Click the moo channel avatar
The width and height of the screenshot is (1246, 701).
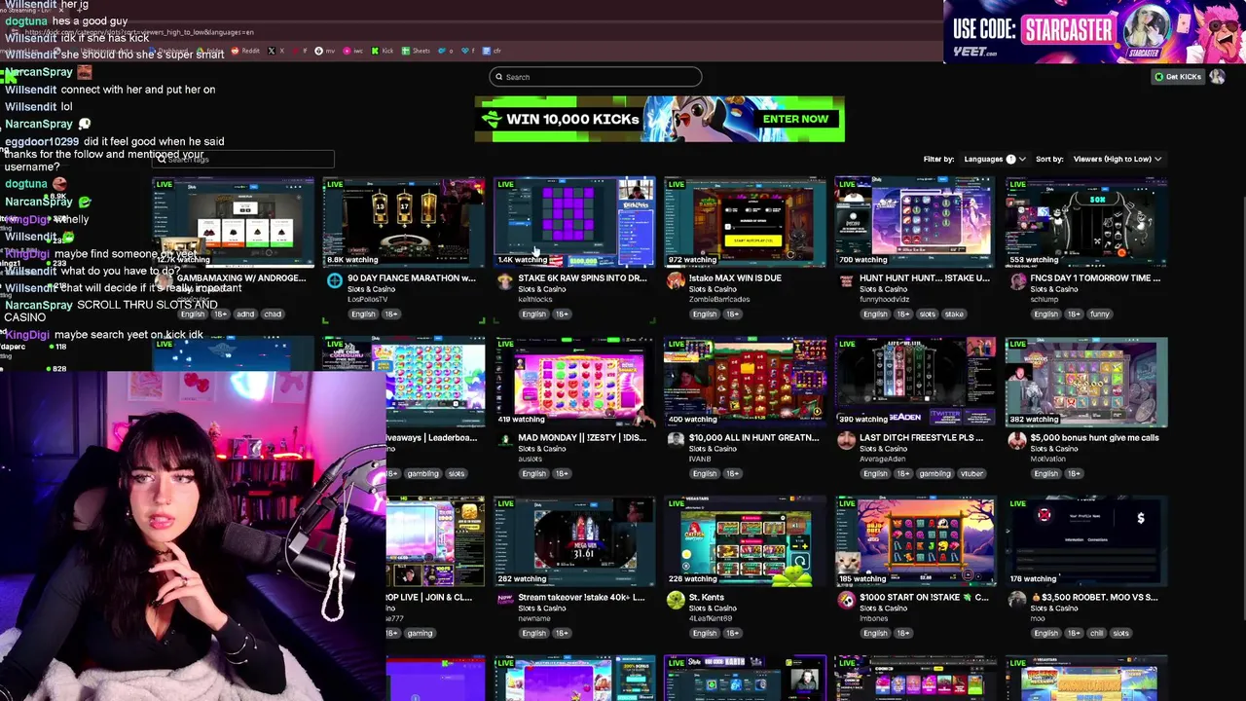[1017, 601]
